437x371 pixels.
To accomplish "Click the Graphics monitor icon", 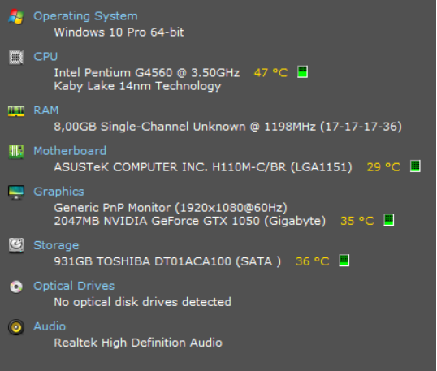I will (x=16, y=192).
